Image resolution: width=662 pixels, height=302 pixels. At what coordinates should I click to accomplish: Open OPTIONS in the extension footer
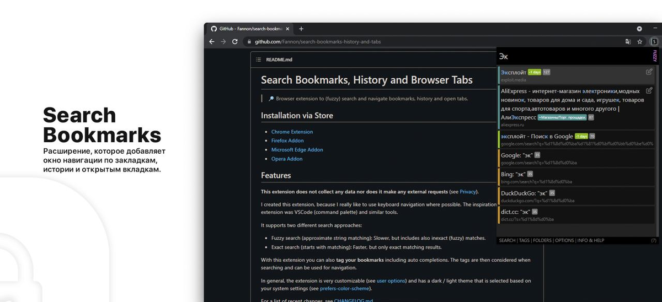564,241
